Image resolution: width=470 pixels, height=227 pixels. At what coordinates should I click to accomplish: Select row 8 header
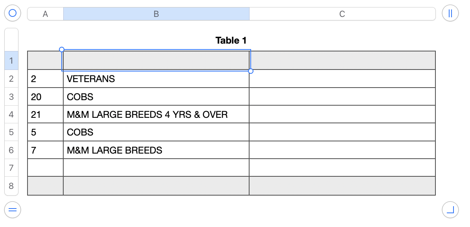tap(11, 186)
